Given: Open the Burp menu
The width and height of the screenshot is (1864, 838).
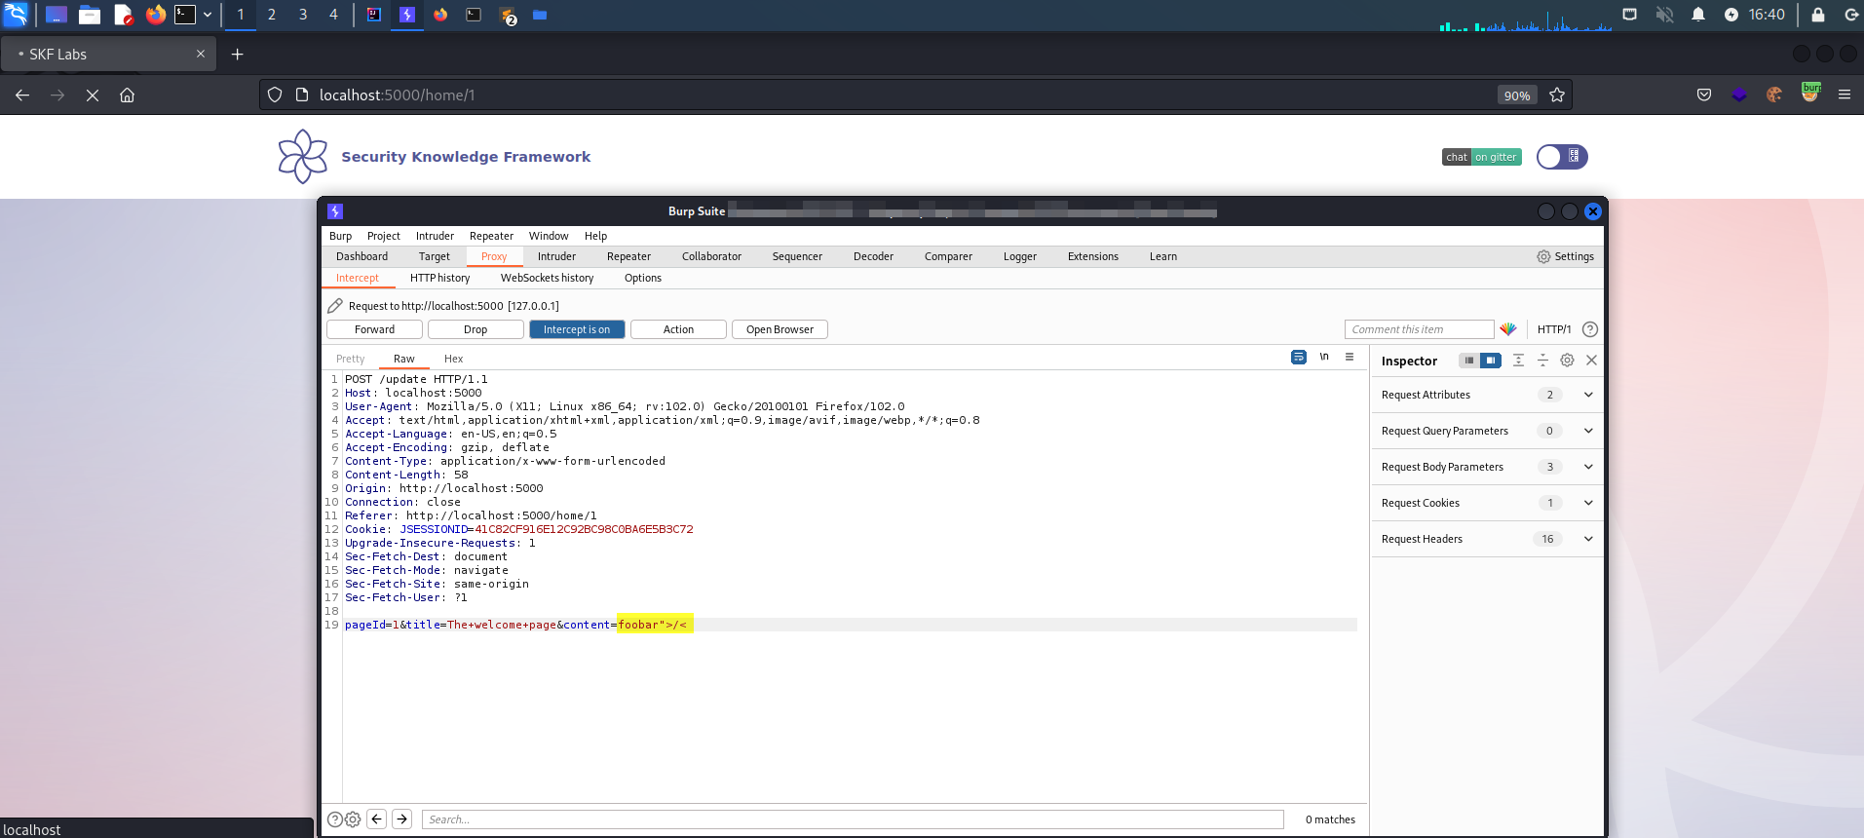Looking at the screenshot, I should click(x=340, y=236).
